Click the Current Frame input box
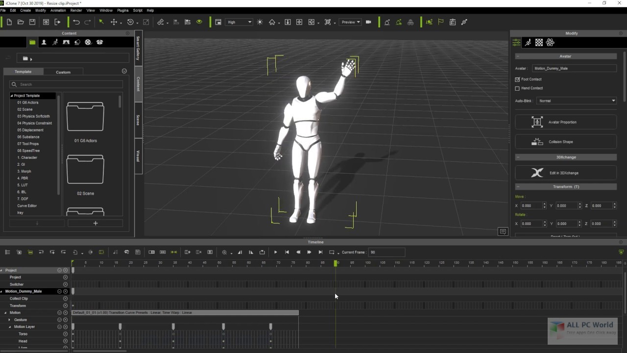Screen dimensions: 627x353 click(387, 252)
